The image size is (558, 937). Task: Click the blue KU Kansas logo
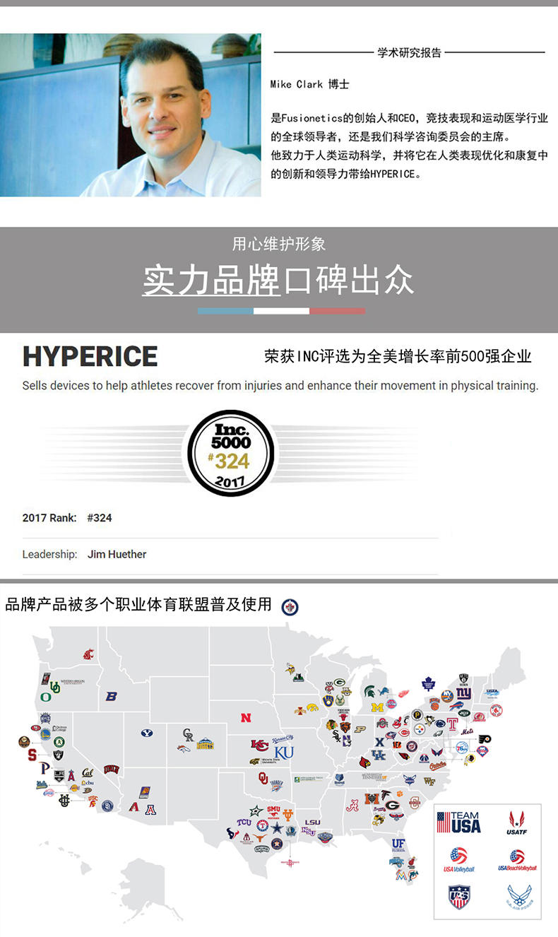pos(285,753)
